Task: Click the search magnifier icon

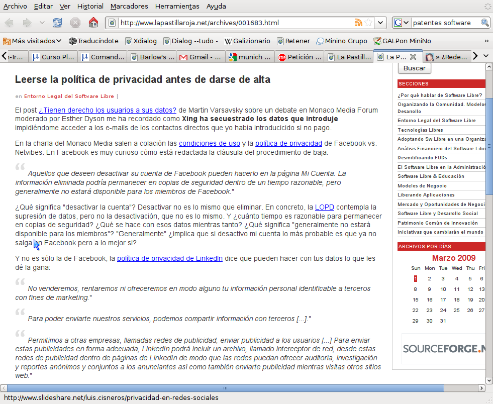Action: pos(484,23)
